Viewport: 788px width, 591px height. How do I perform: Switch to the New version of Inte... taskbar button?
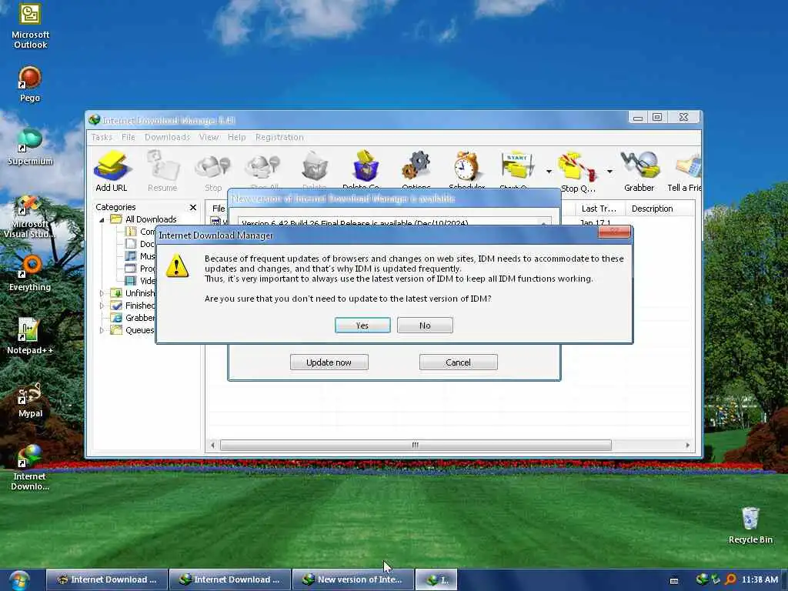pos(353,579)
